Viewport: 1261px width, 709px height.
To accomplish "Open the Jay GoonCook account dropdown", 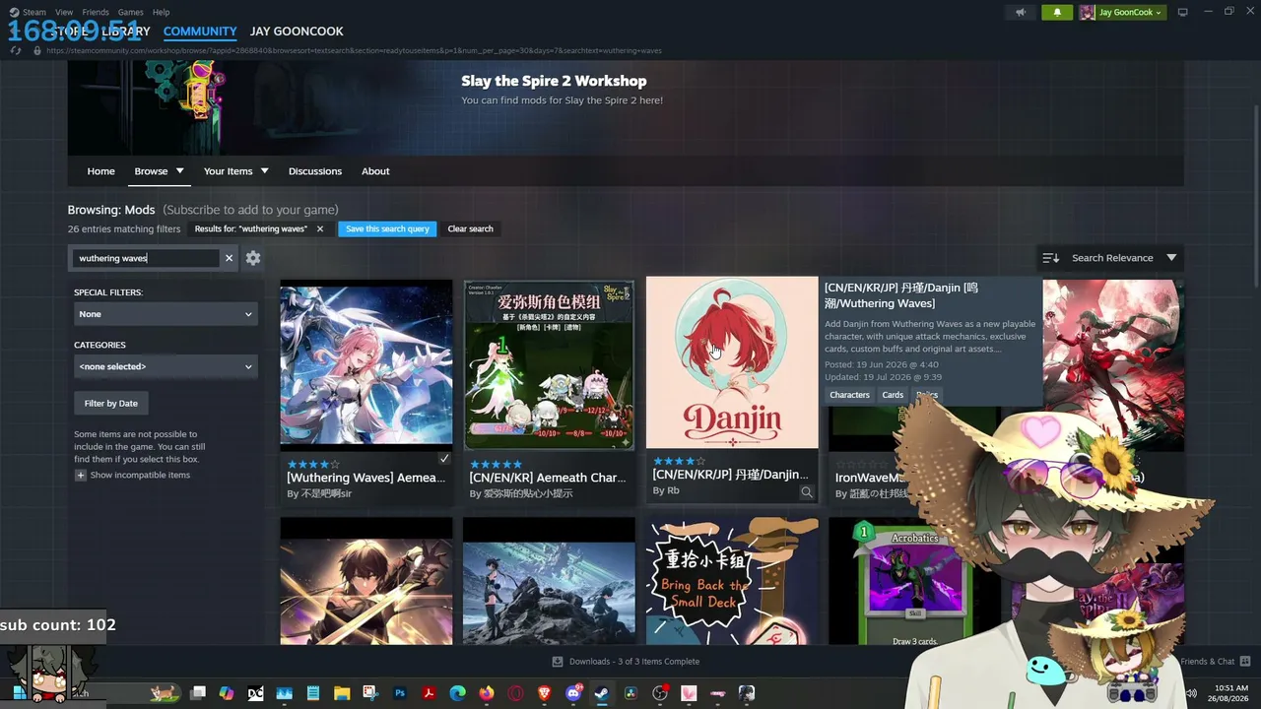I will point(1121,12).
